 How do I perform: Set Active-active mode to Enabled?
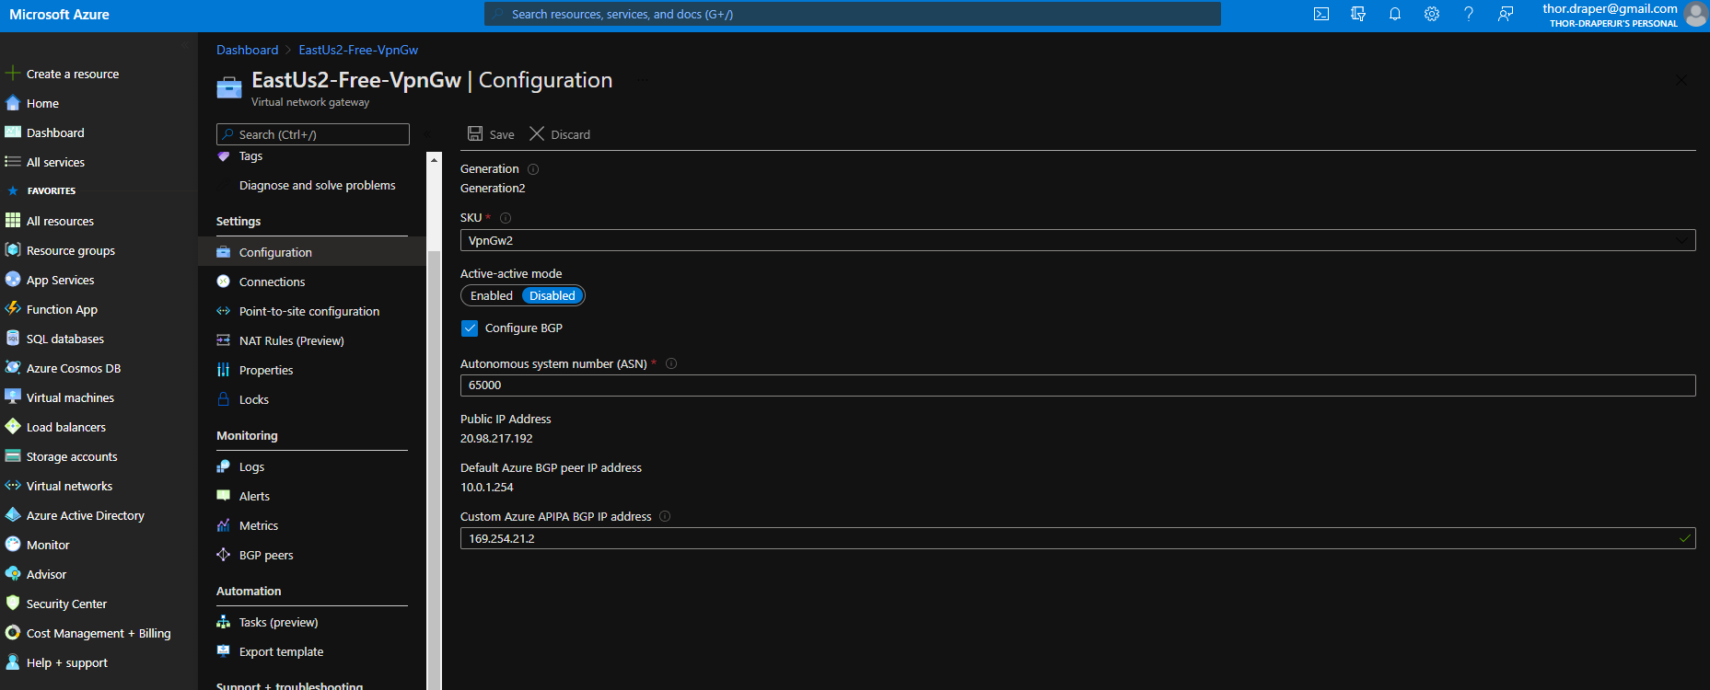coord(492,295)
